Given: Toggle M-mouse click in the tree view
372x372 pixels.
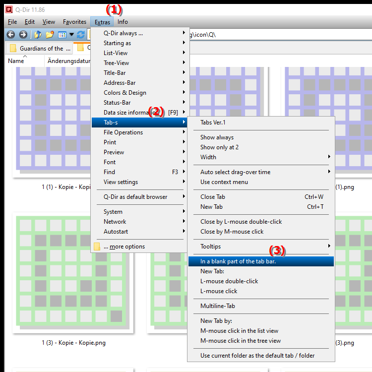Looking at the screenshot, I should 261,341.
